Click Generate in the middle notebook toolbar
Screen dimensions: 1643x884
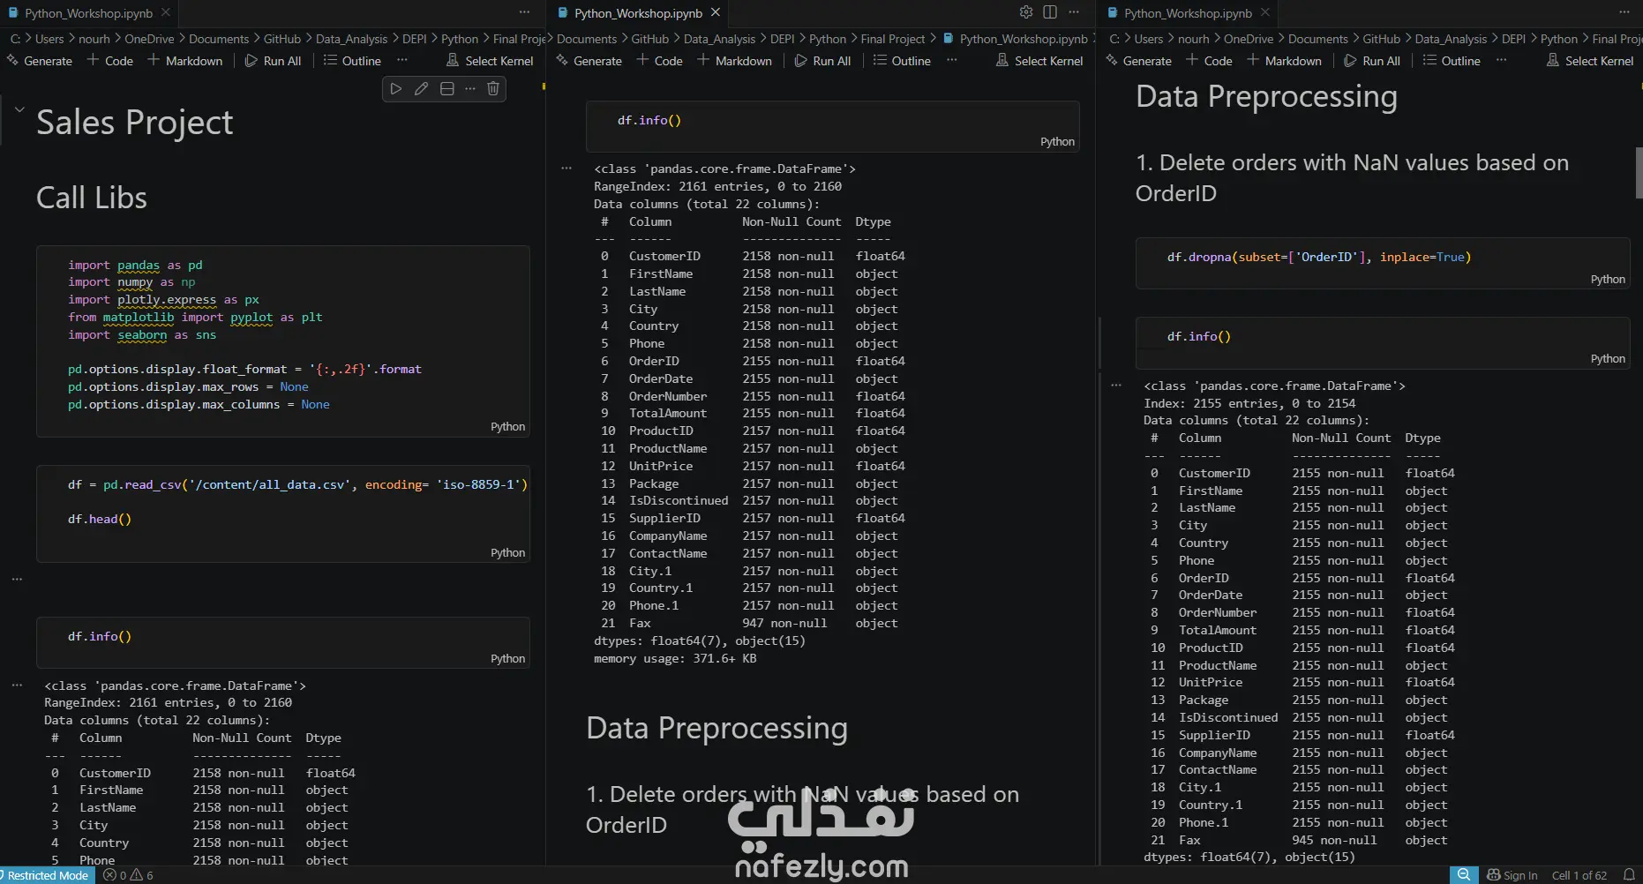point(589,61)
